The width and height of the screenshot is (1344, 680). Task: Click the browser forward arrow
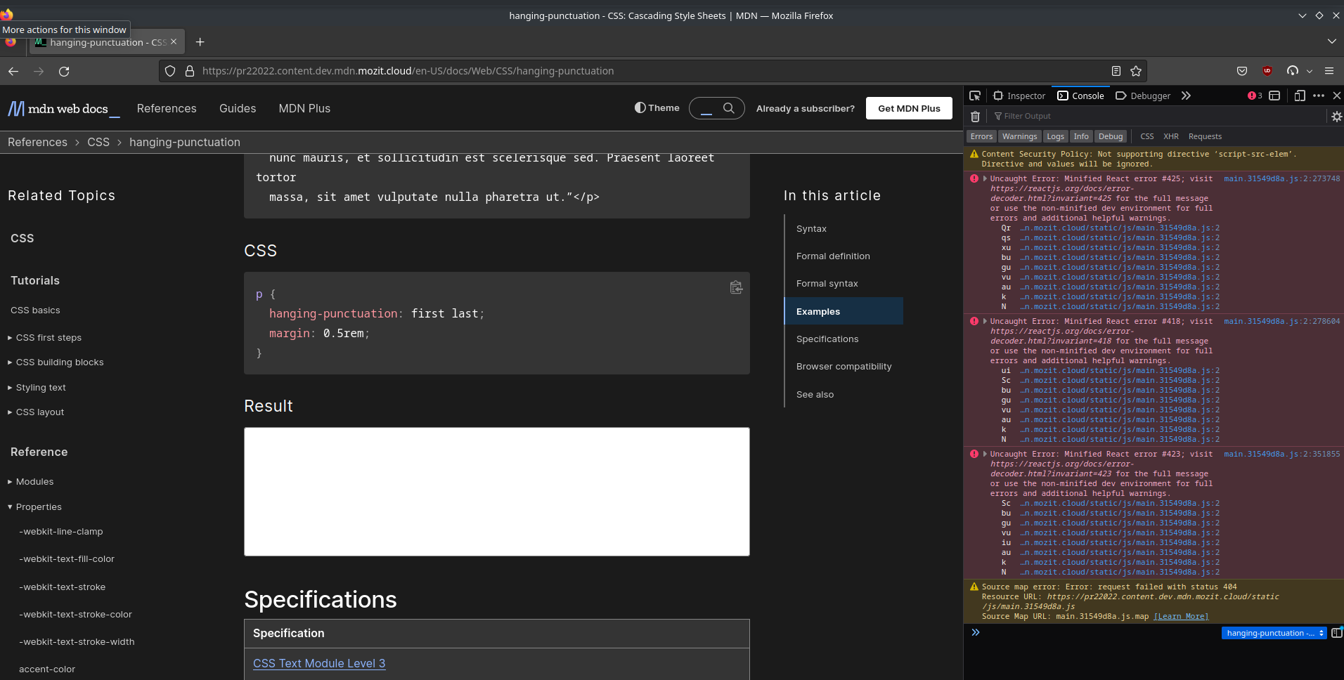point(39,71)
